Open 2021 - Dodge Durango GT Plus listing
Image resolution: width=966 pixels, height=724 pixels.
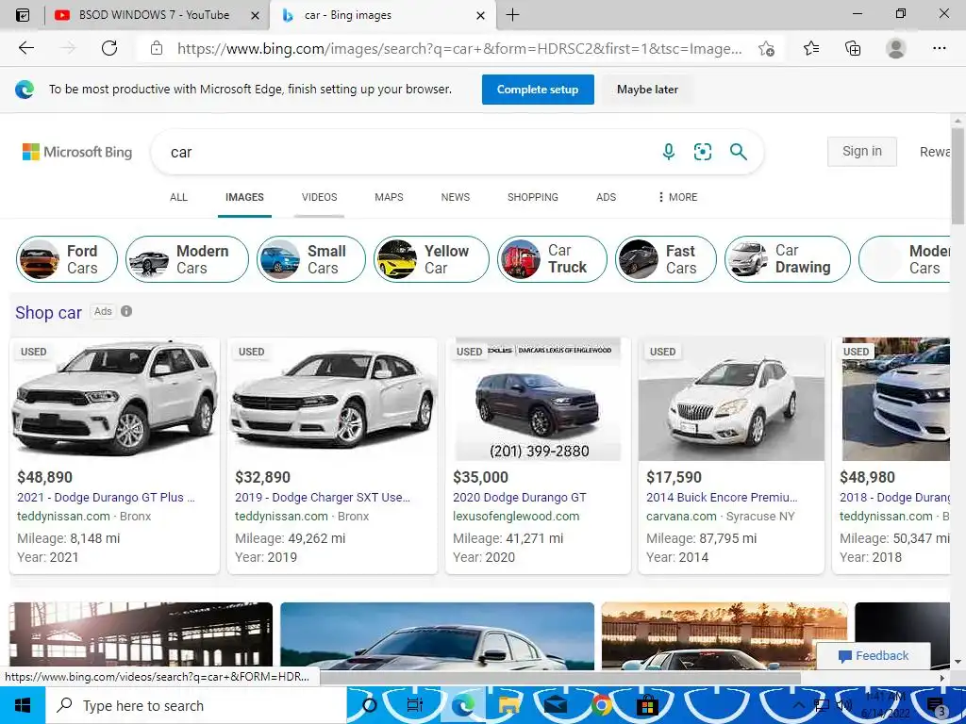coord(106,498)
